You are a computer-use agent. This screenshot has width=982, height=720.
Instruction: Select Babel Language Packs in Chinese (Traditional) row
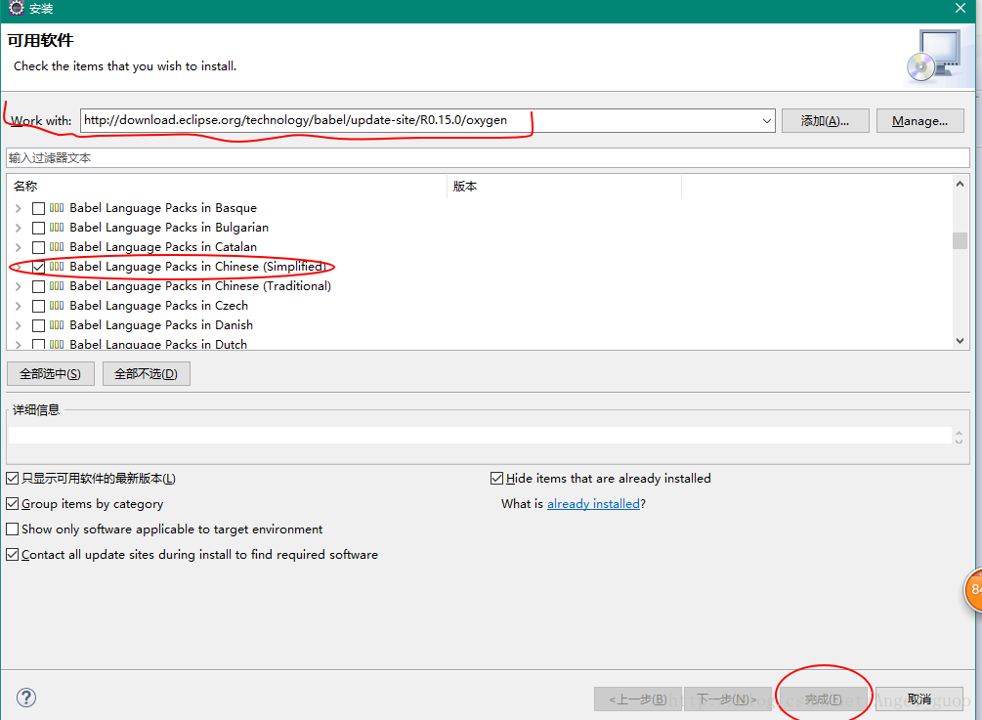(200, 286)
